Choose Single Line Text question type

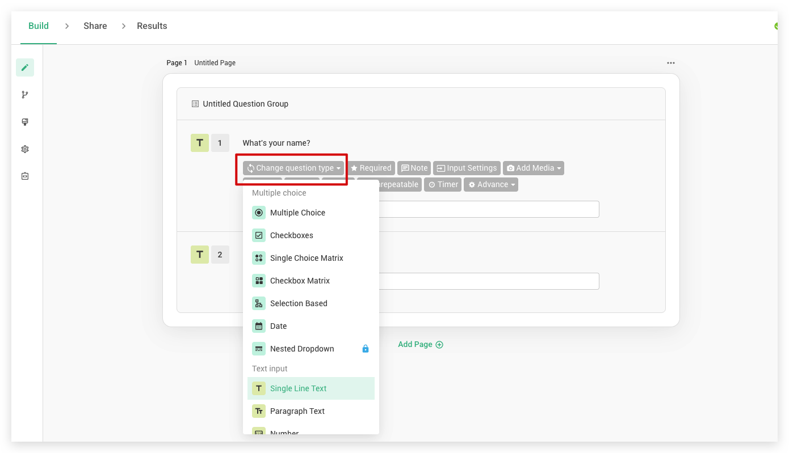coord(311,388)
